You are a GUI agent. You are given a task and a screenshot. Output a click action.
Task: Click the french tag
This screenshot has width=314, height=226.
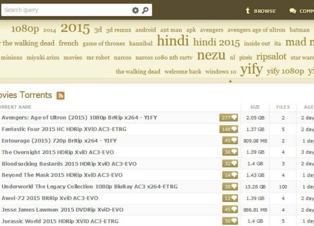click(69, 43)
